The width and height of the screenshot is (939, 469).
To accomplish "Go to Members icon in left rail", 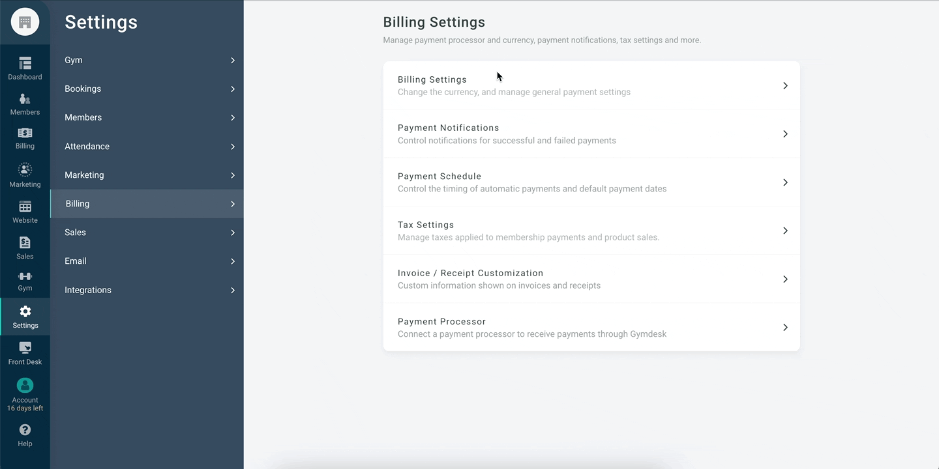I will coord(25,99).
